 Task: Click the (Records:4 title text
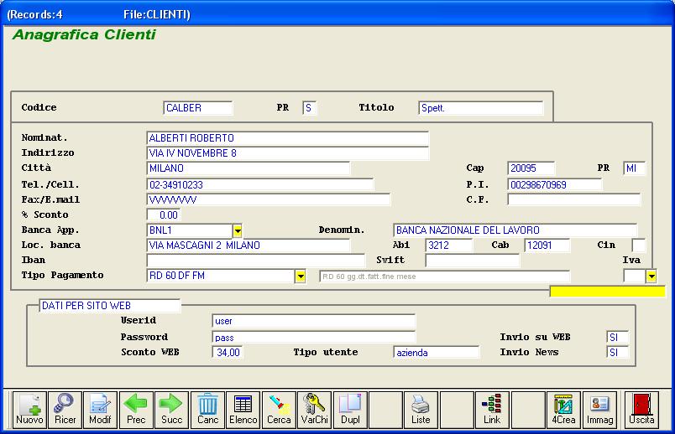click(x=35, y=14)
